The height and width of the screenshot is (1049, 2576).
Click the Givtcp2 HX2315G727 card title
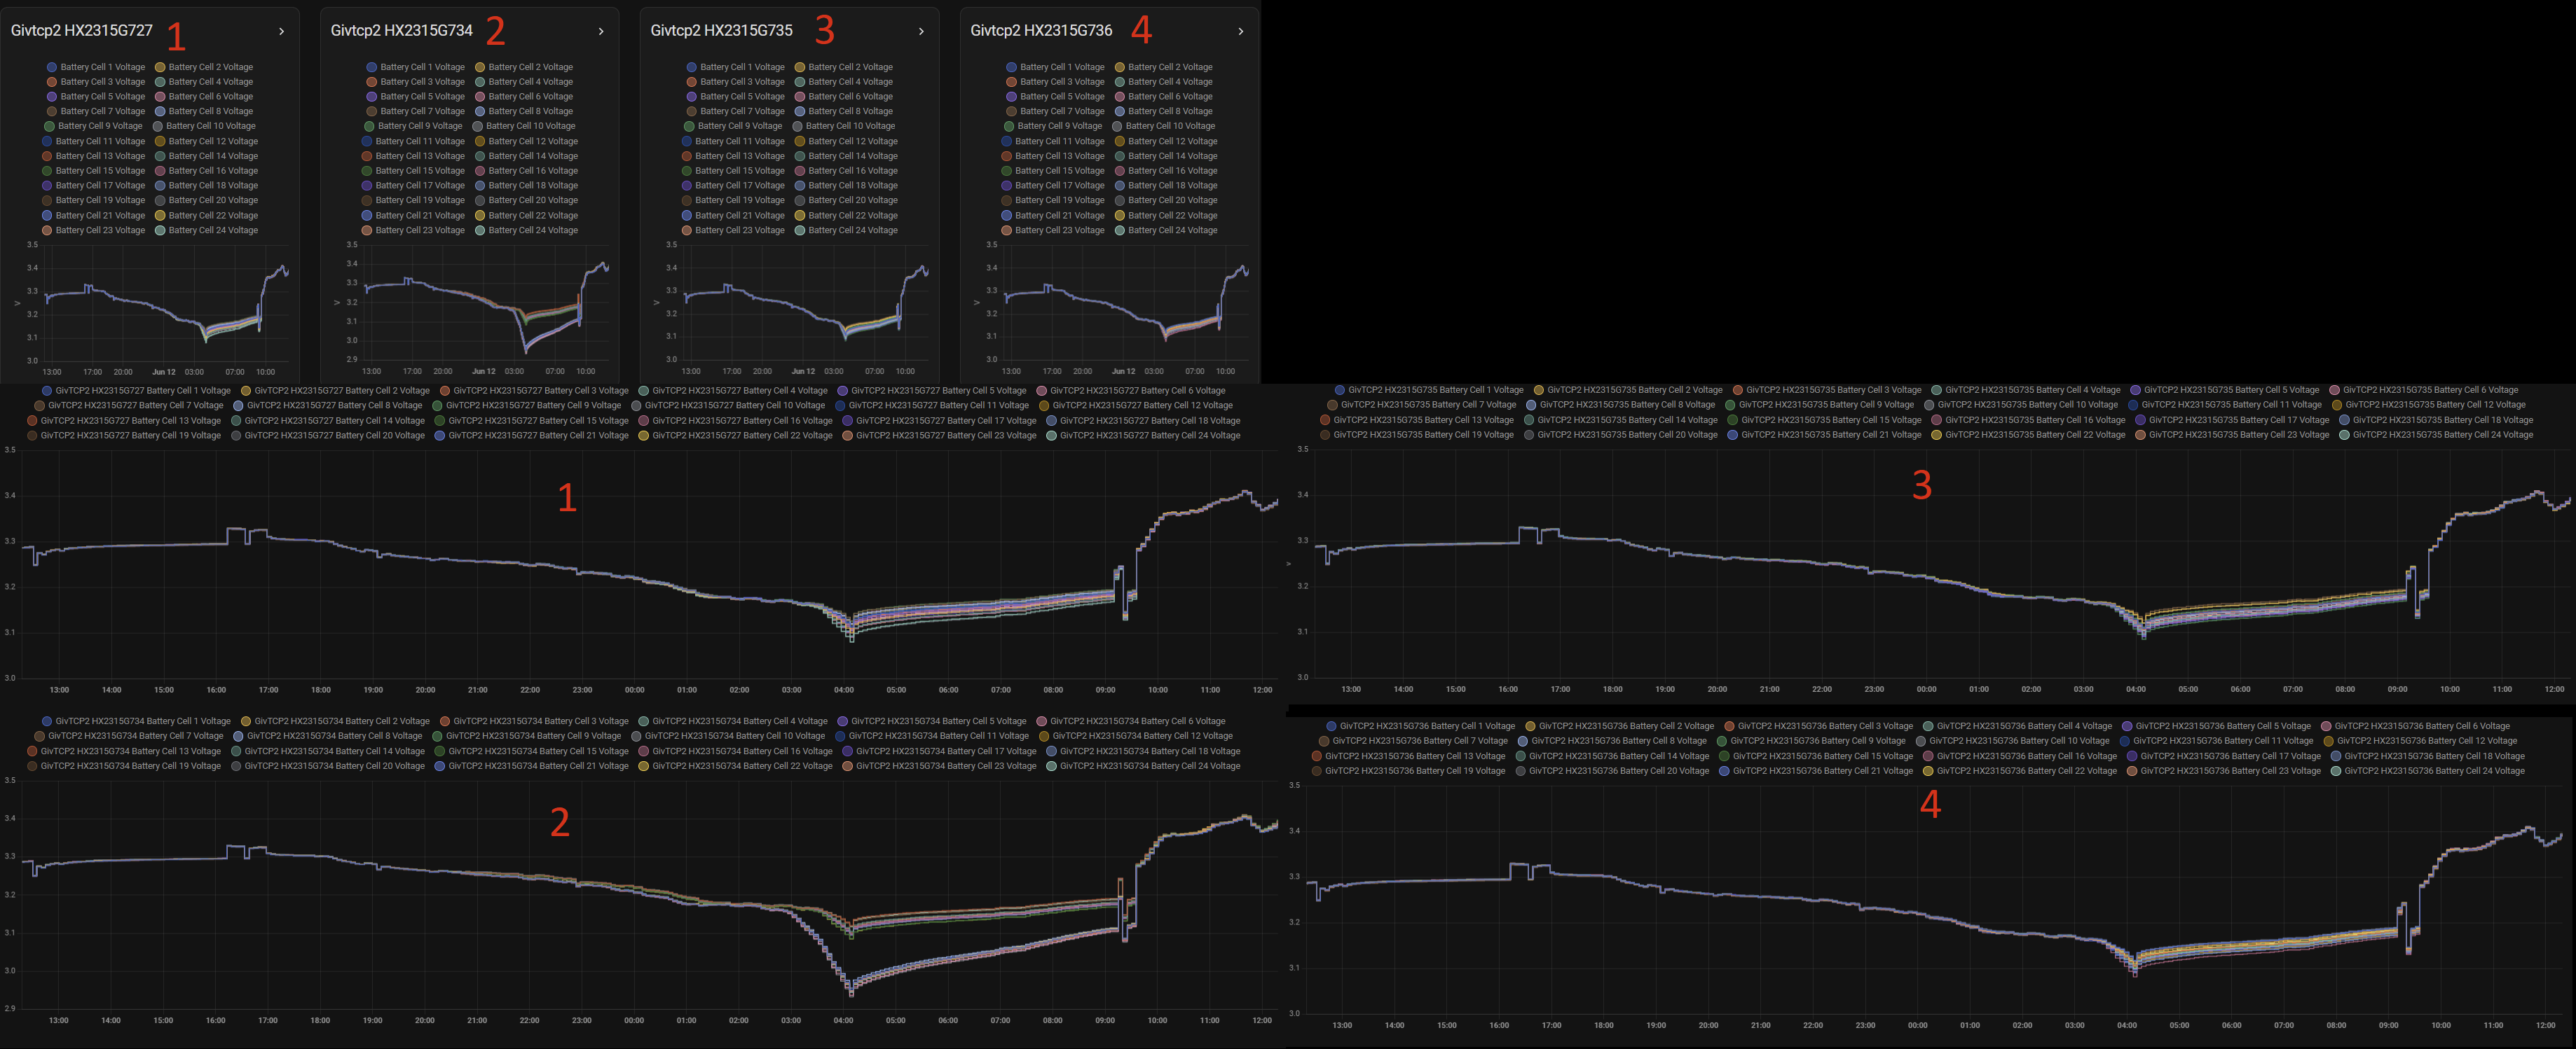[x=82, y=31]
